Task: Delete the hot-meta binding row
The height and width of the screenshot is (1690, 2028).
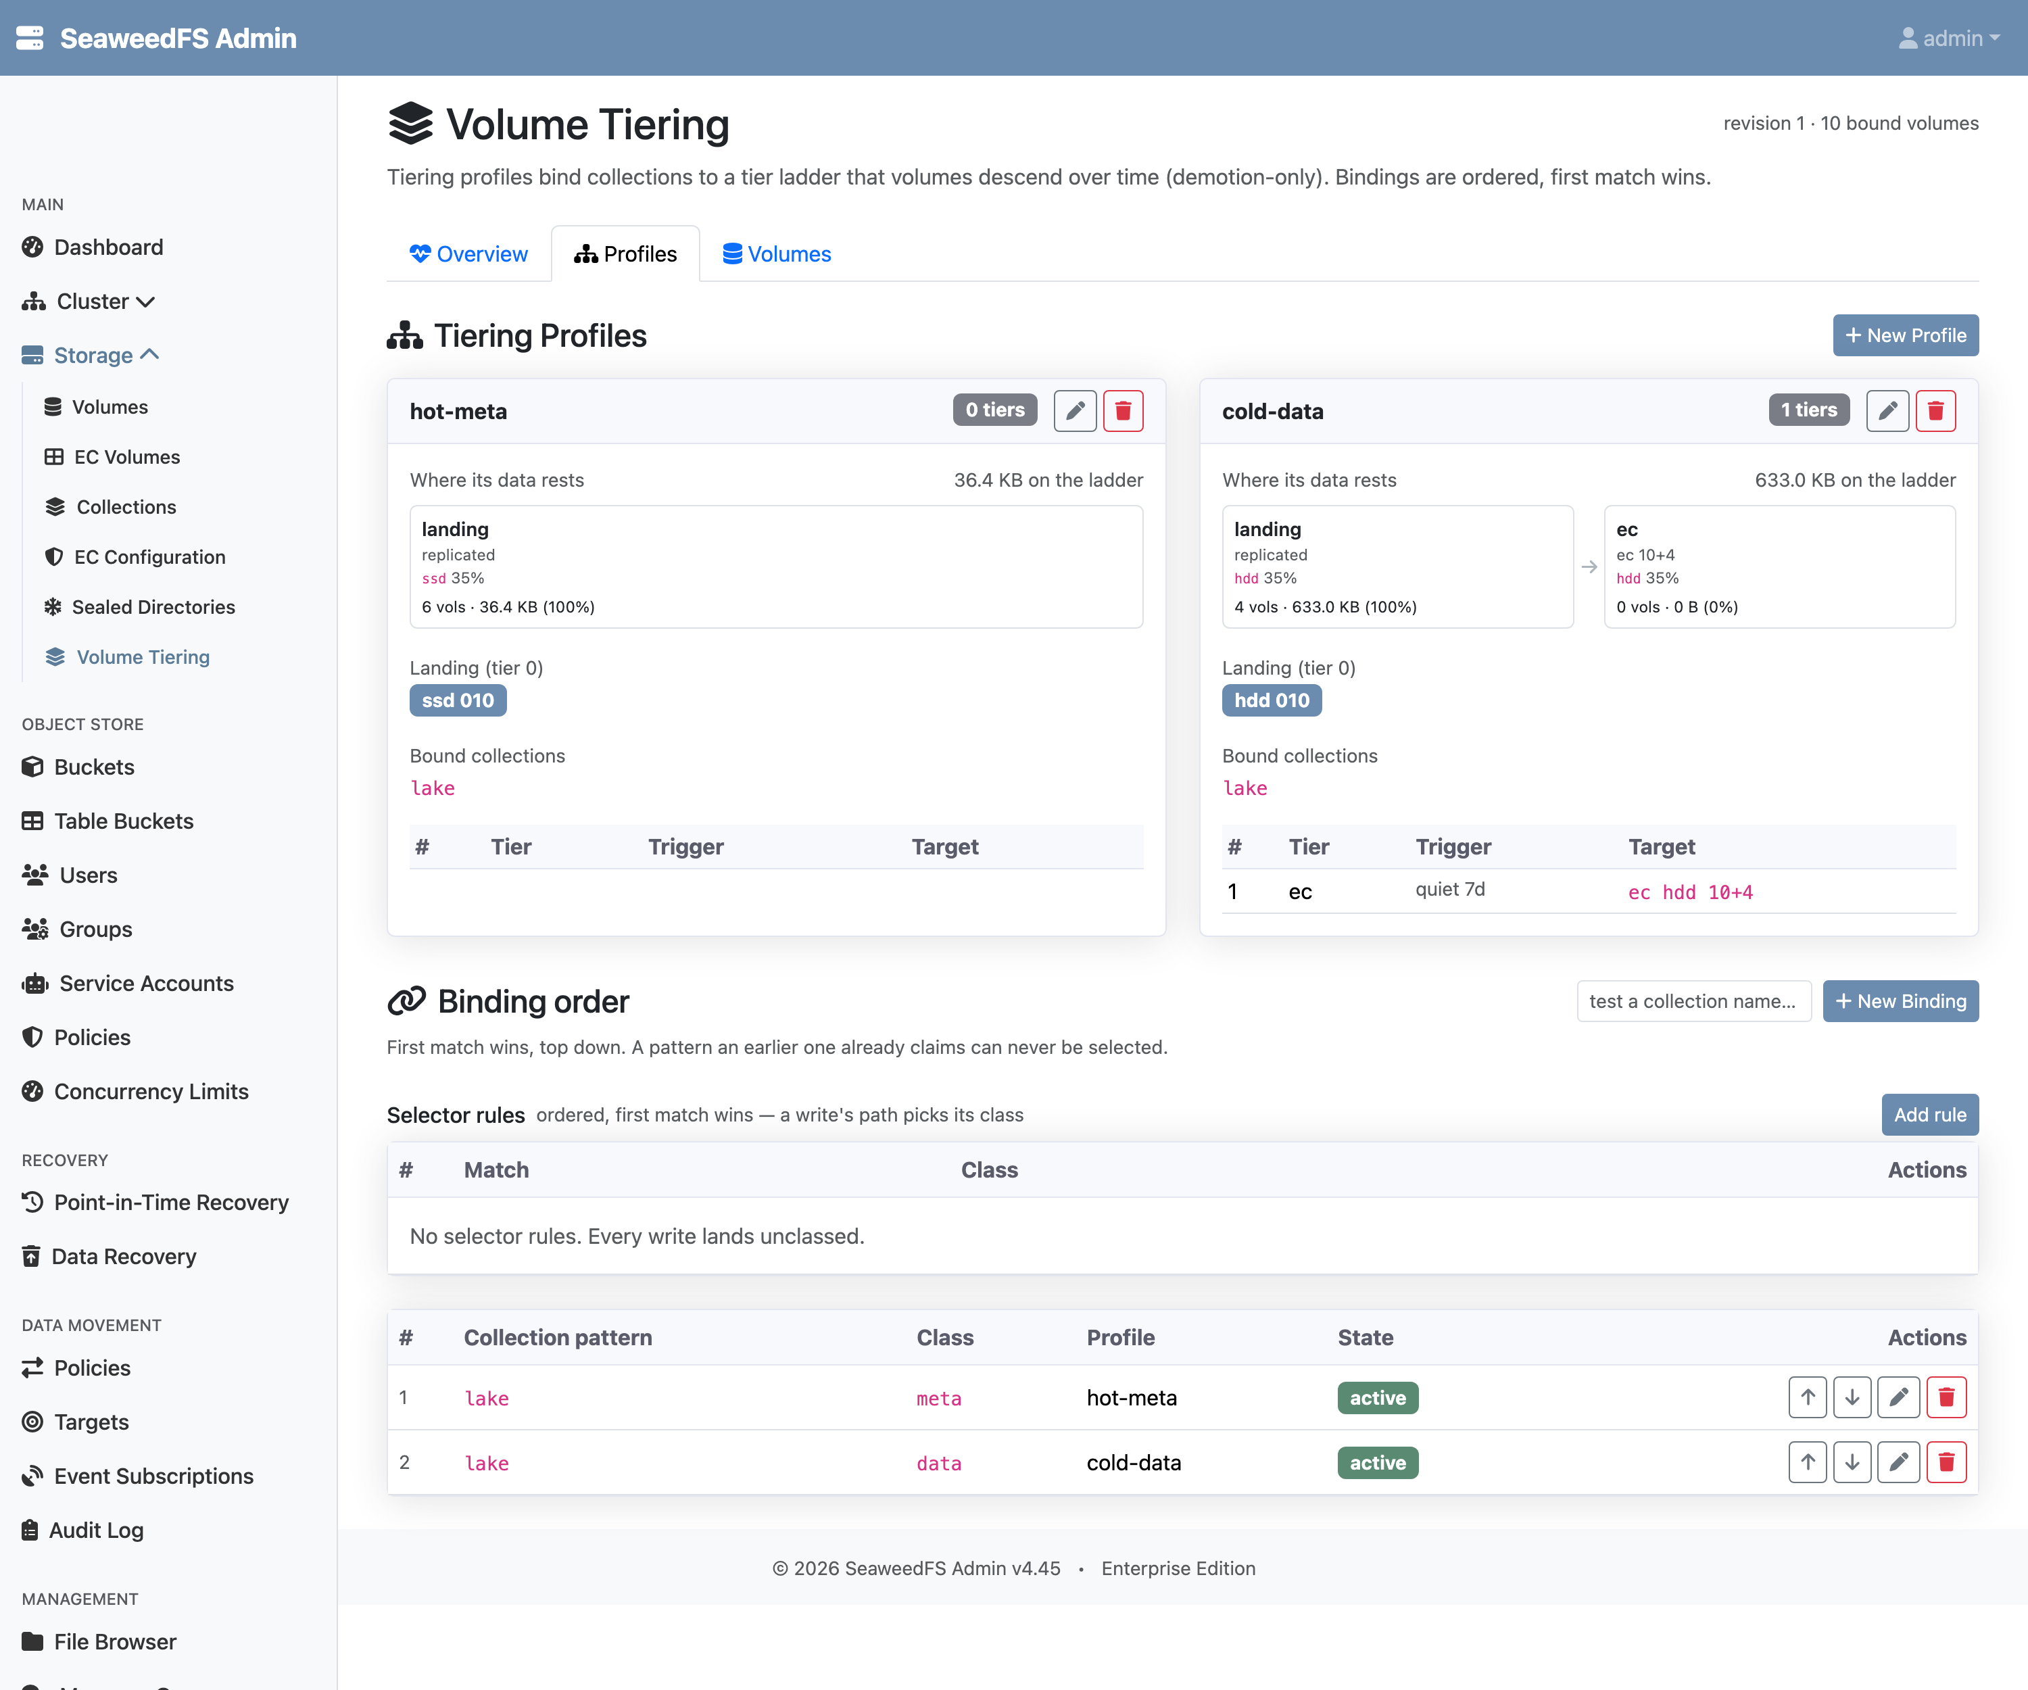Action: (x=1947, y=1397)
